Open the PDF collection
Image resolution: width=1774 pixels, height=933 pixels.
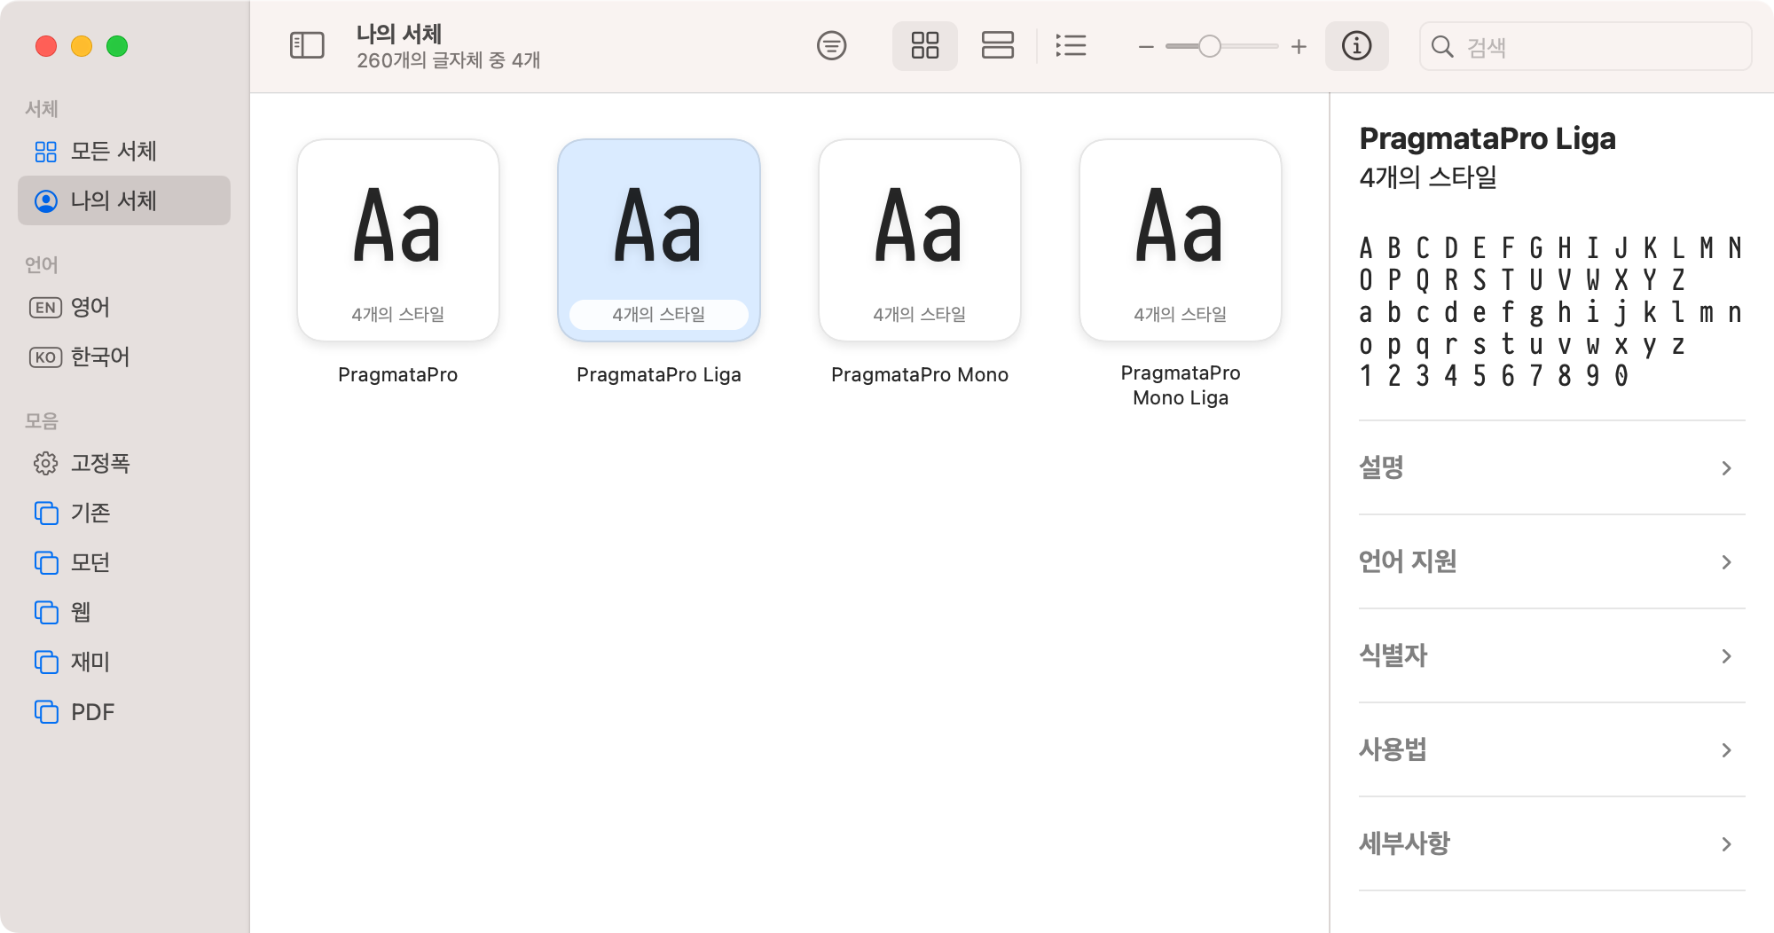pyautogui.click(x=124, y=711)
